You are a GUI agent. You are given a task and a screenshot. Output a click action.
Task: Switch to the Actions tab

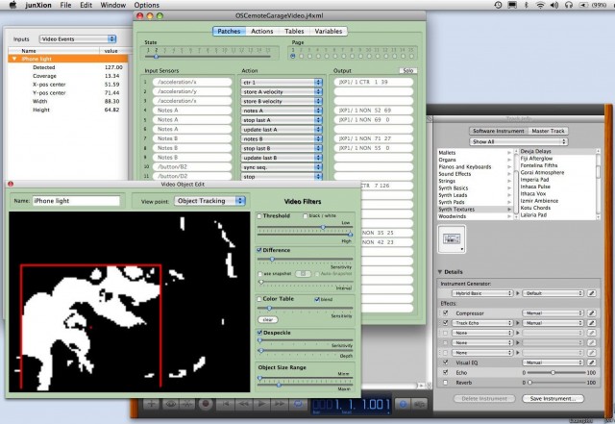coord(261,32)
